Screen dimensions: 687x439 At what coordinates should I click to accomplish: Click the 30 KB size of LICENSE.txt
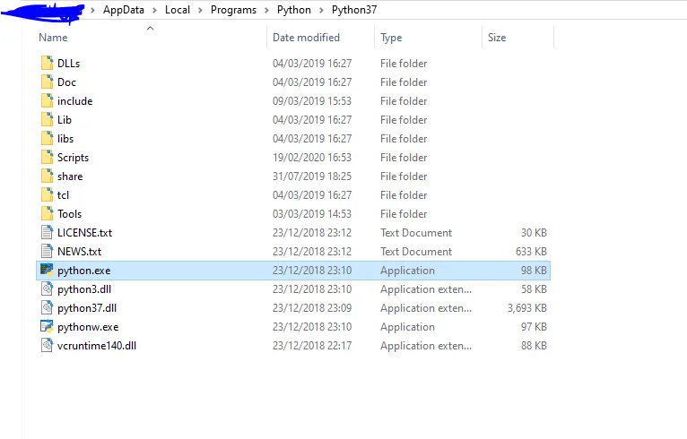(x=534, y=233)
